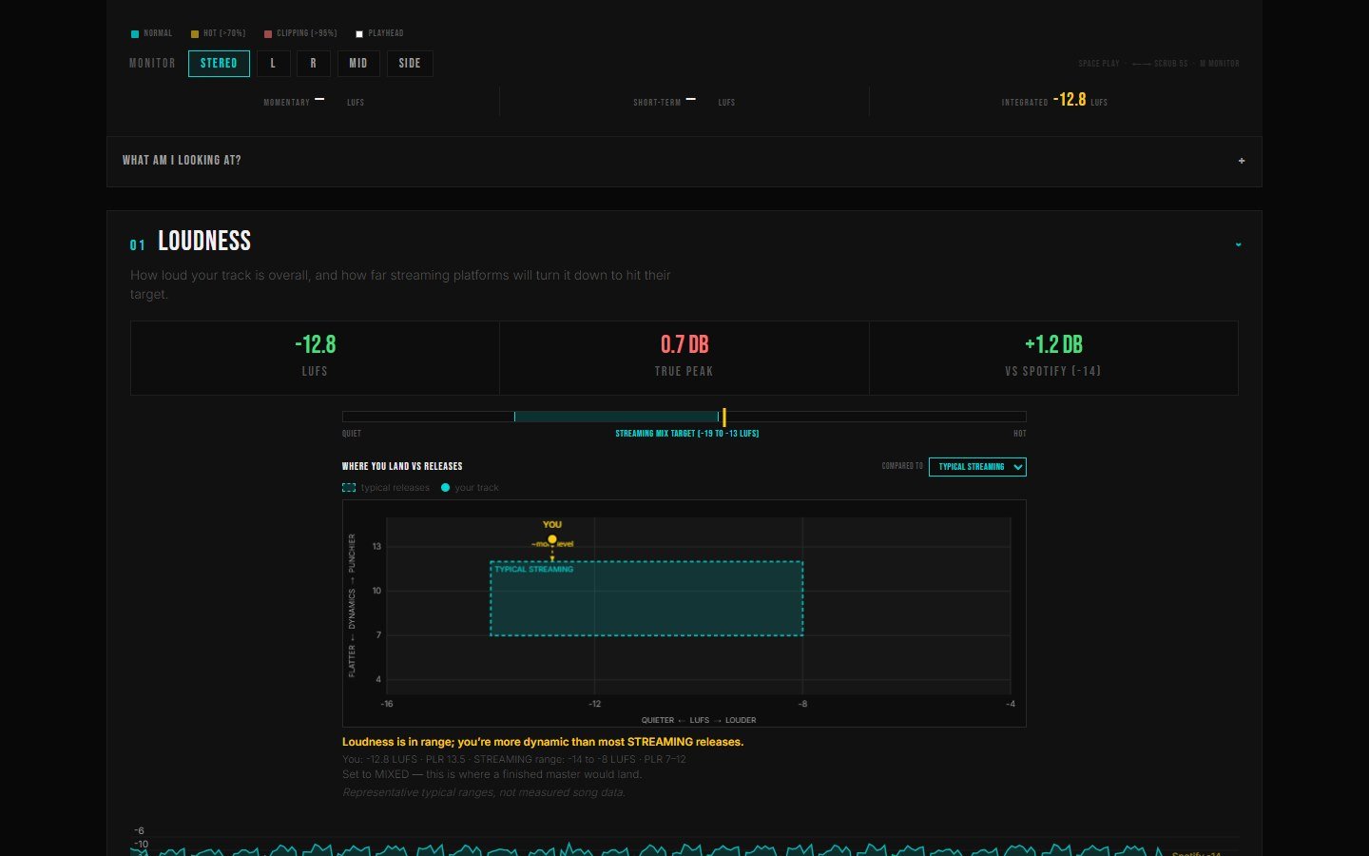
Task: Switch monitor to R channel
Action: [313, 64]
